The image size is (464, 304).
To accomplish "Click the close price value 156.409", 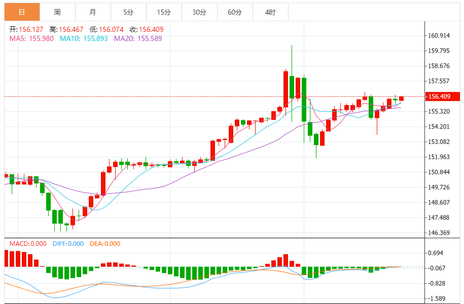I will click(x=151, y=29).
